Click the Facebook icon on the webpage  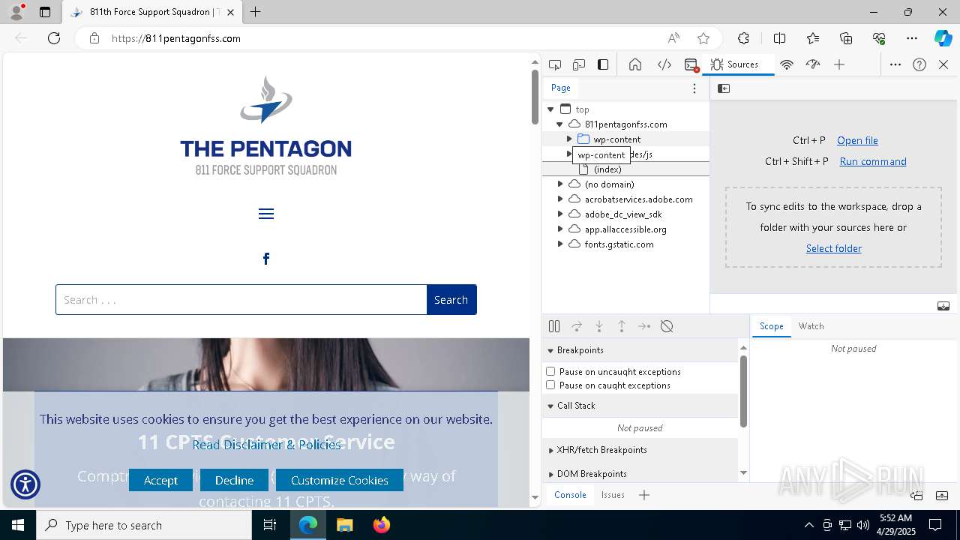[x=266, y=259]
